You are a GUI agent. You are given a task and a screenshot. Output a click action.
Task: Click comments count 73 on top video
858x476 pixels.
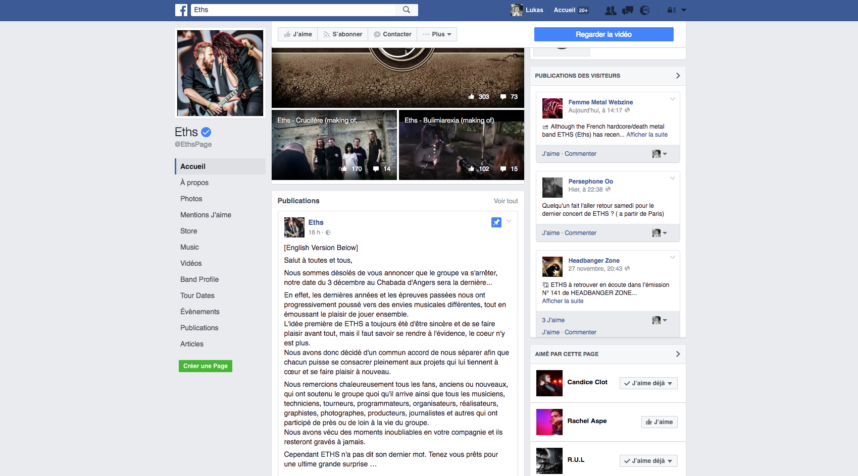coord(509,97)
